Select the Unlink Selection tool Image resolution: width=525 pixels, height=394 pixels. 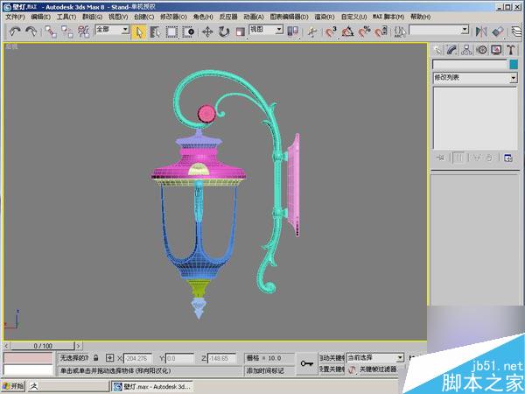(67, 32)
